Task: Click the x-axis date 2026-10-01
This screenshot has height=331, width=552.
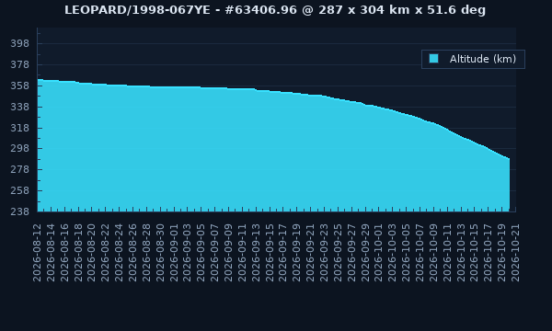Action: click(x=378, y=253)
